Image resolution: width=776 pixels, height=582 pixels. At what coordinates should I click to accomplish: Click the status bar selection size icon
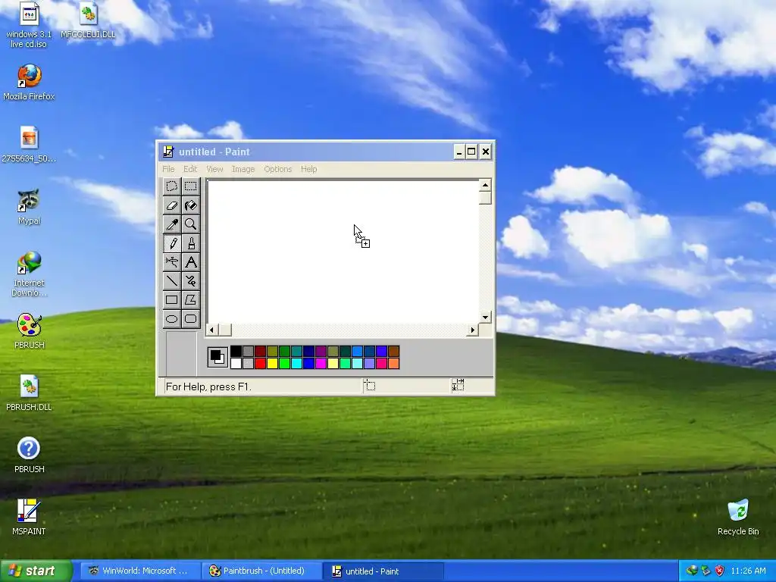point(458,386)
